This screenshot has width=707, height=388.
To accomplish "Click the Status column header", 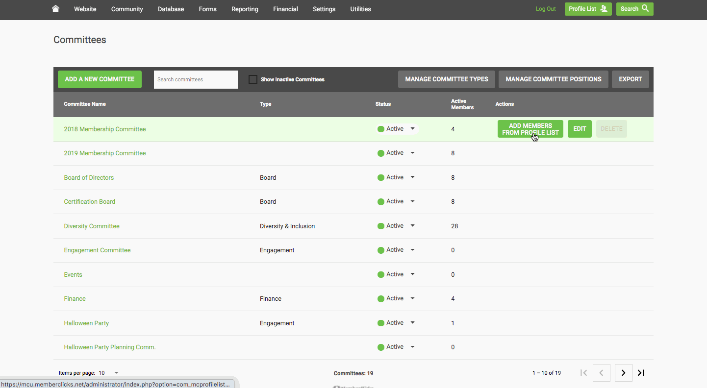I will [383, 104].
